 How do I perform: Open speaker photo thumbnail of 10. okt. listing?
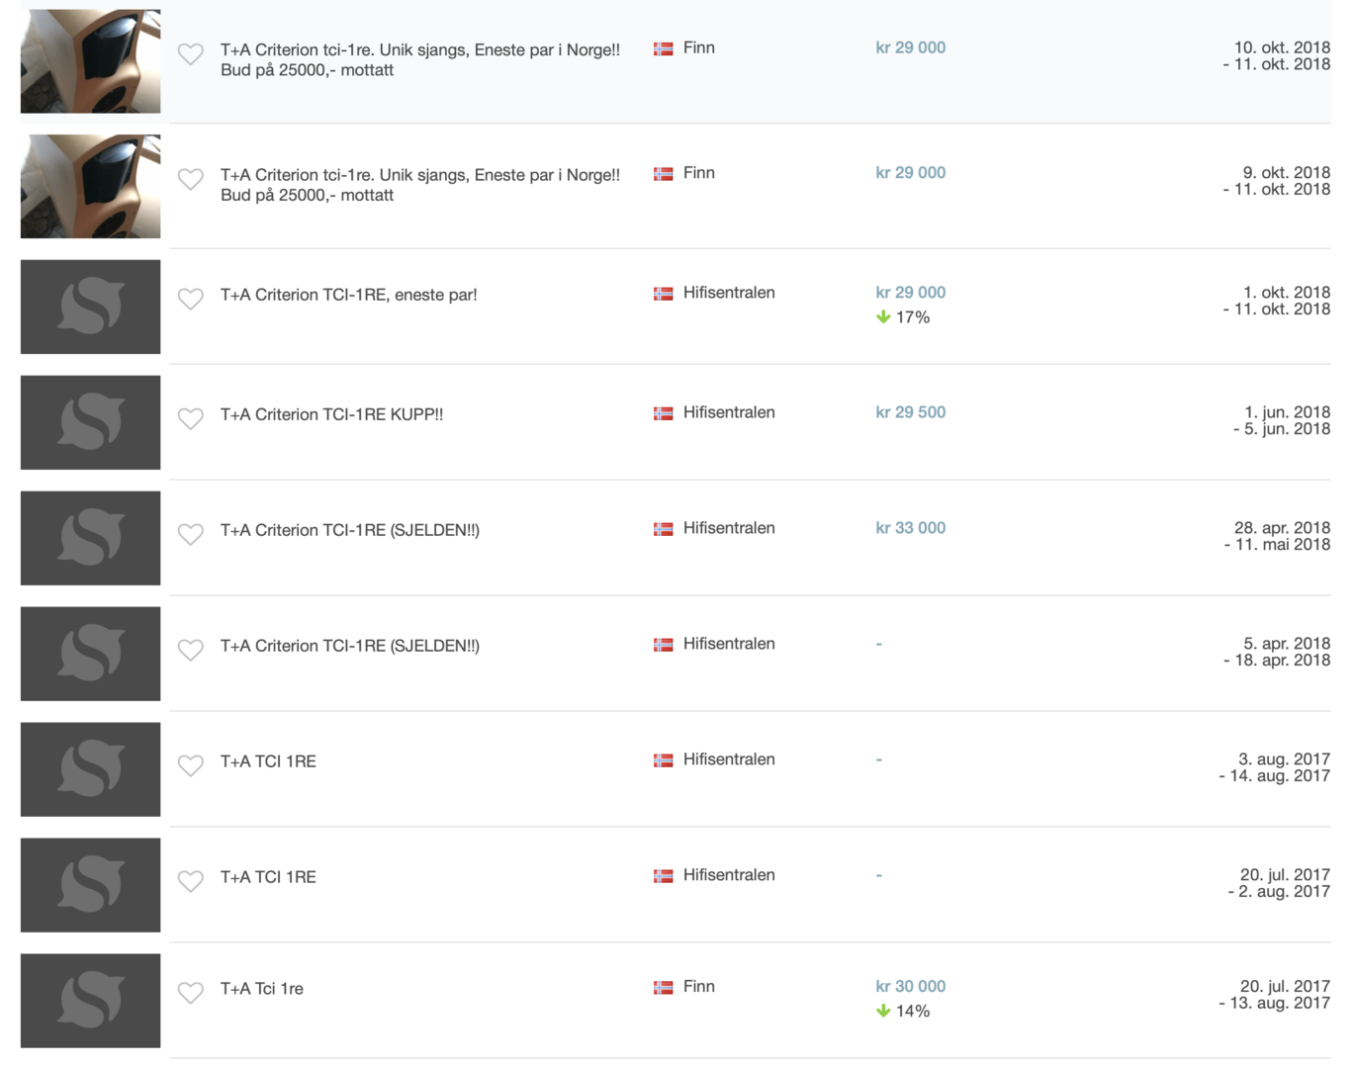(x=90, y=61)
